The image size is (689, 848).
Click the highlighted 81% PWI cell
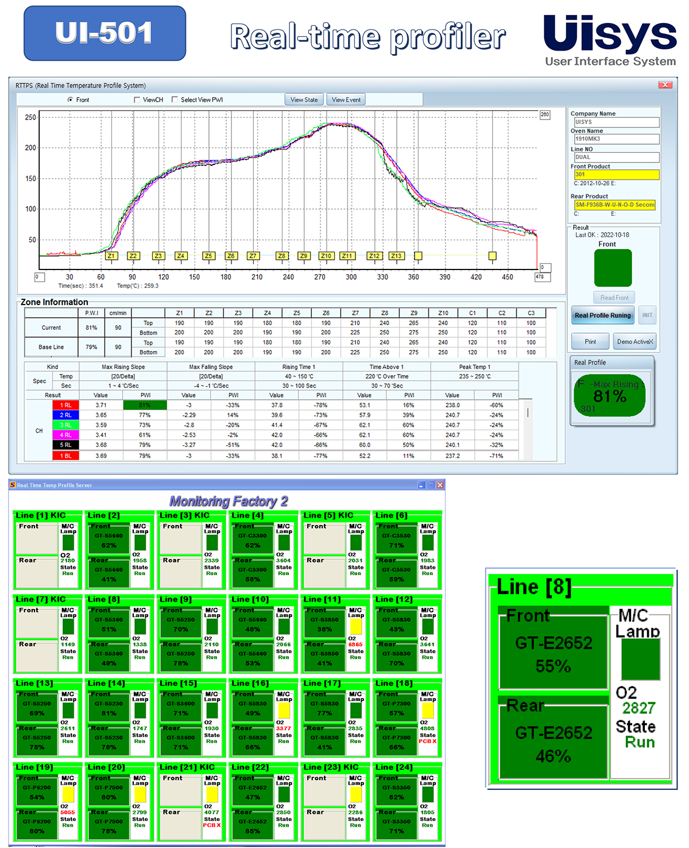coord(145,406)
